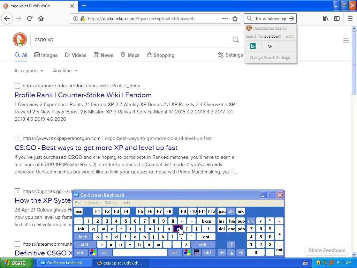The width and height of the screenshot is (357, 268).
Task: Switch to the Shopping results tab
Action: point(160,55)
